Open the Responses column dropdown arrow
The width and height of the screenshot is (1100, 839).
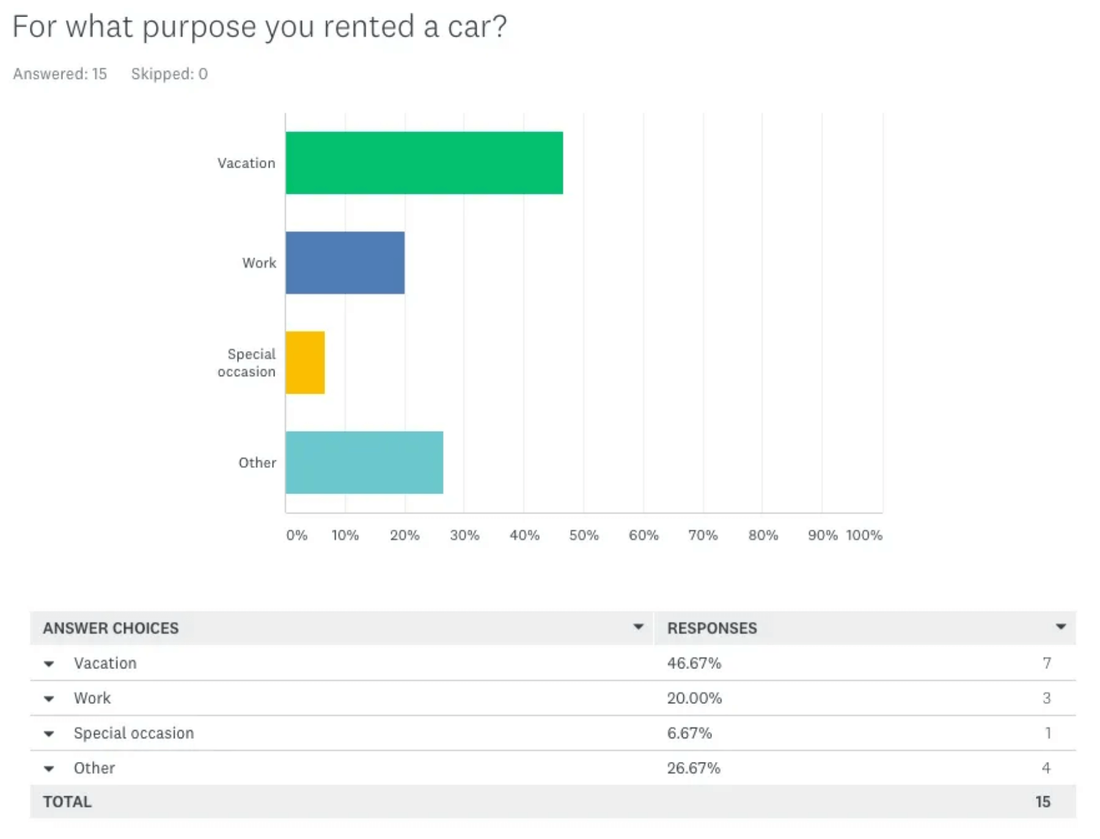pyautogui.click(x=1061, y=627)
